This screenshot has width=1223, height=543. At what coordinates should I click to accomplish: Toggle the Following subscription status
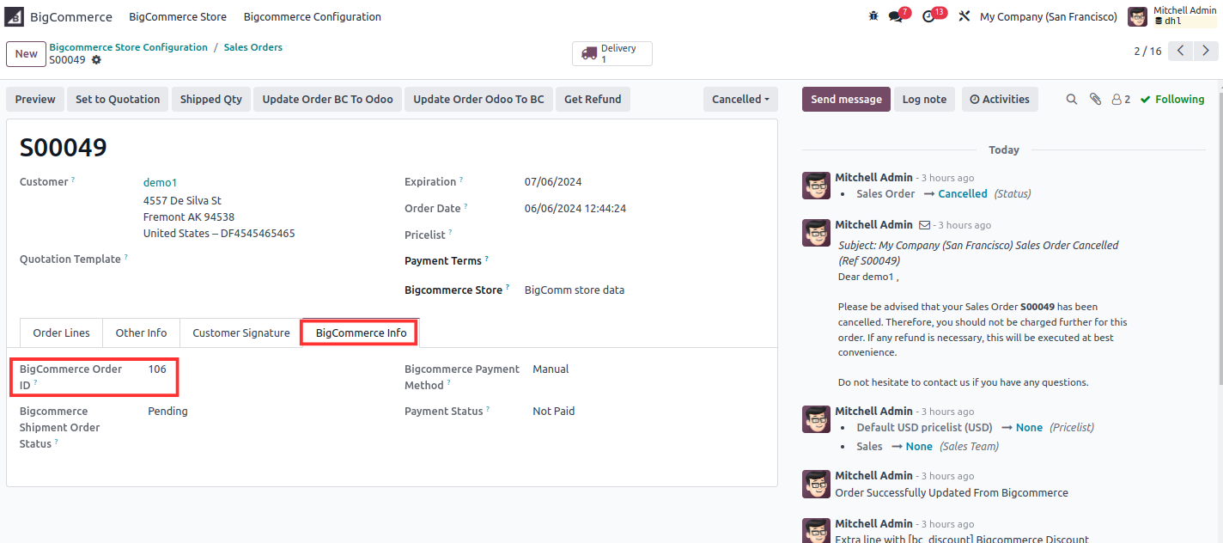[1172, 100]
